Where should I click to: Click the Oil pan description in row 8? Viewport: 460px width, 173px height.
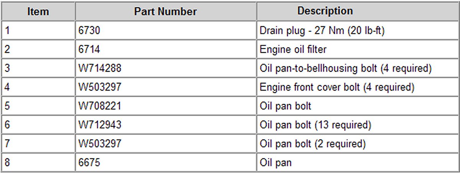(x=276, y=163)
